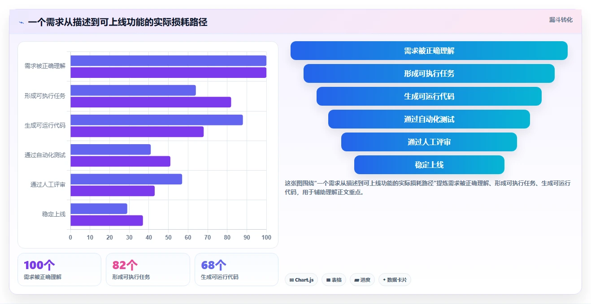Click lower purple bar for 通过自动化测试
Viewport: 591px width, 304px height.
tap(120, 161)
